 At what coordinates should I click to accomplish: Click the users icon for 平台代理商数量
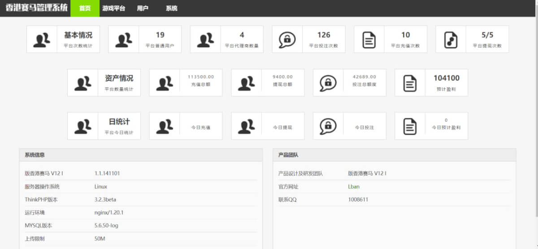pos(205,39)
